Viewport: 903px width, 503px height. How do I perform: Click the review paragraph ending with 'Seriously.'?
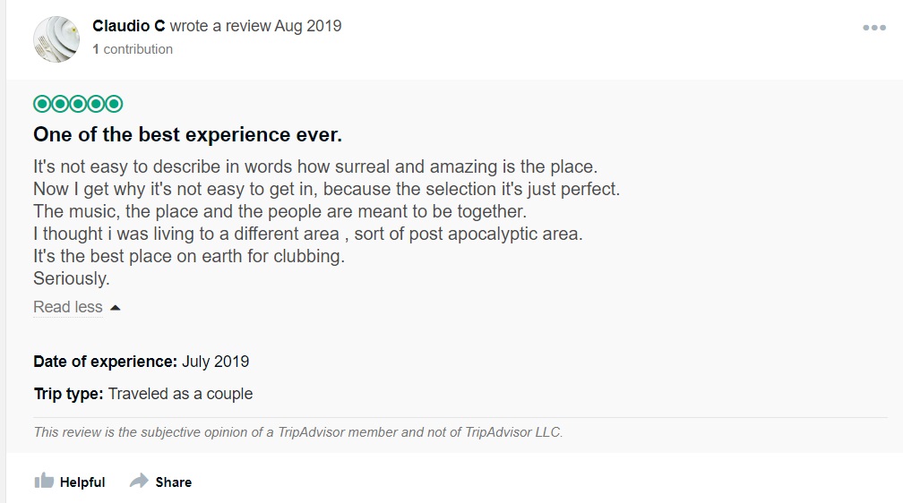[326, 222]
